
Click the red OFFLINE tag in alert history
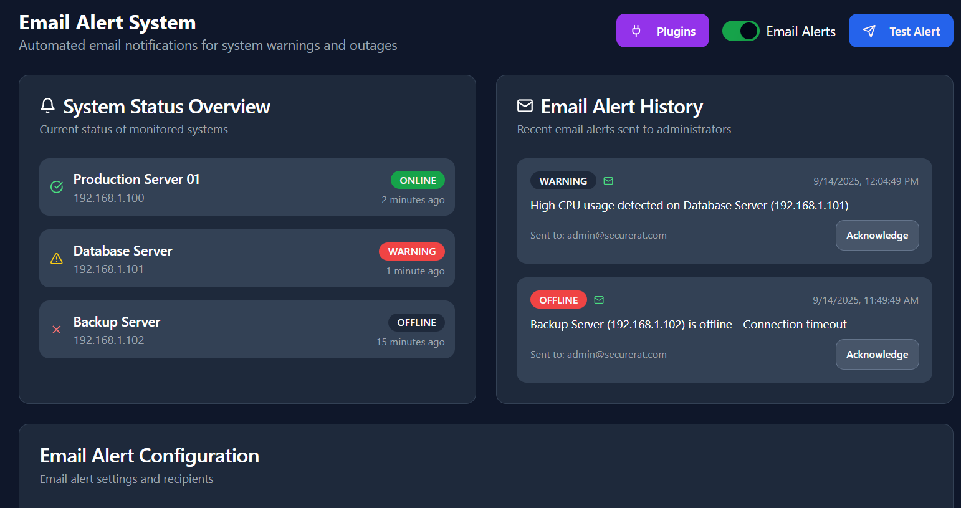pos(558,300)
